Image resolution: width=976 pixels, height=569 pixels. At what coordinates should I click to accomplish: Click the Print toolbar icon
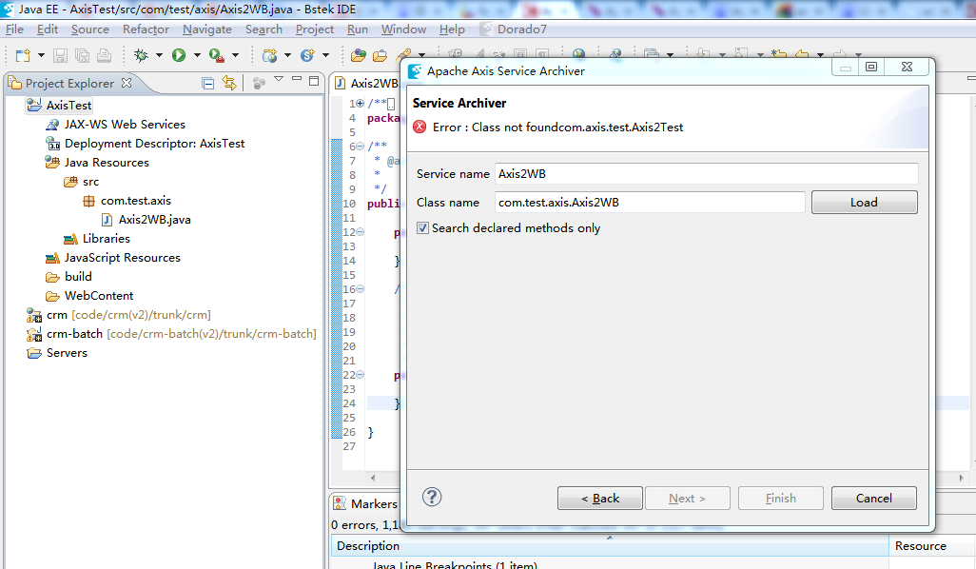coord(104,55)
